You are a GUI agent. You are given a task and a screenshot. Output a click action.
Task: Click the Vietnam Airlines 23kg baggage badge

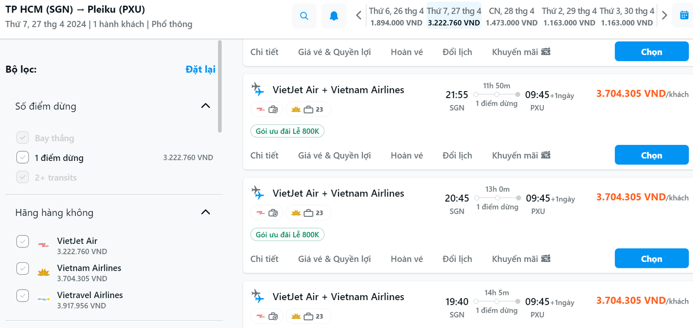pos(308,109)
